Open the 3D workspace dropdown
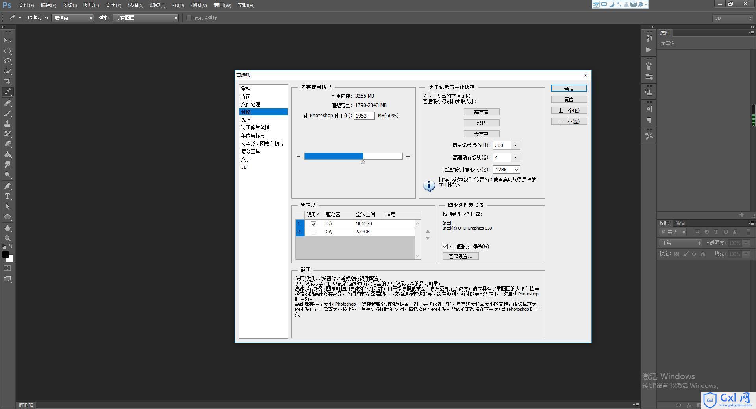This screenshot has height=409, width=756. (x=733, y=18)
